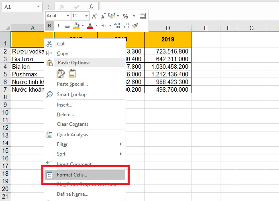Click Increase Decimal icon
The image size is (279, 201).
click(x=117, y=26)
